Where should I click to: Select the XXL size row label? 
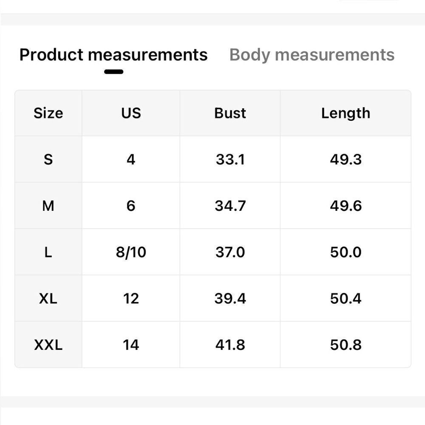pos(48,345)
